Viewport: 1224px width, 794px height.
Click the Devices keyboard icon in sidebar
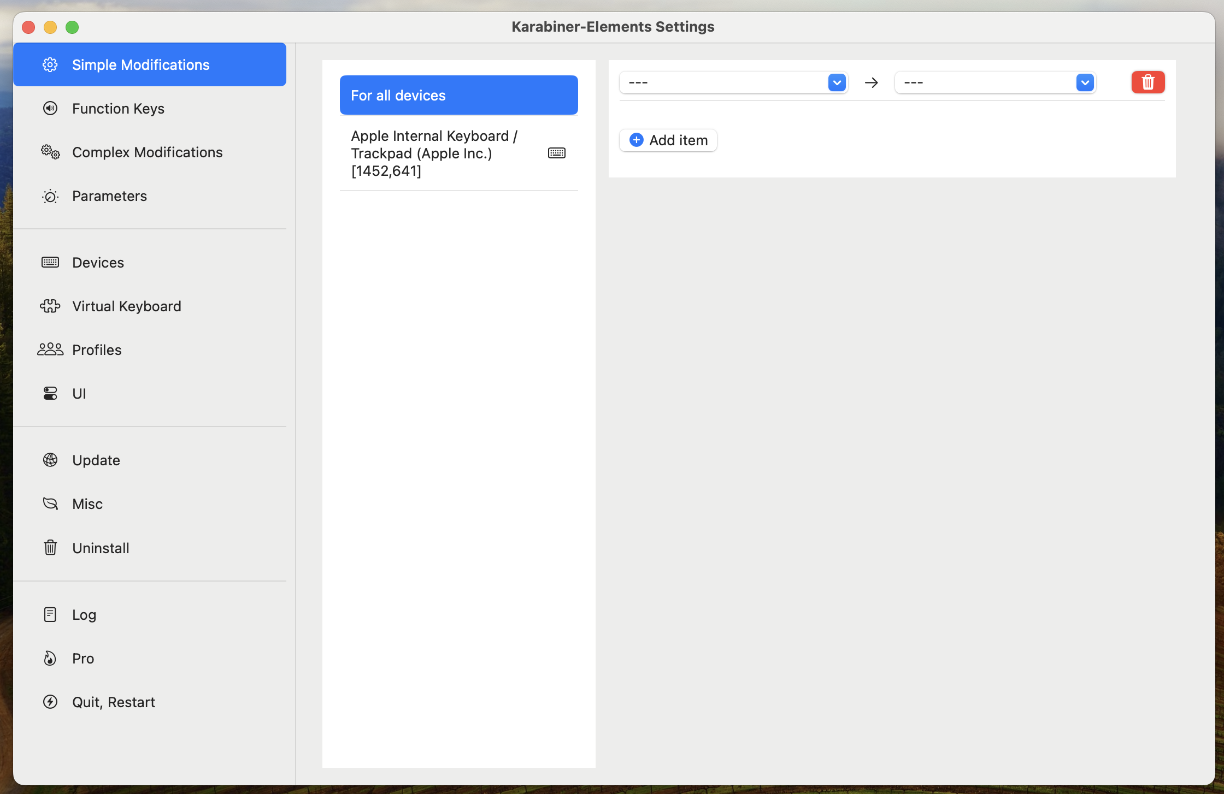coord(50,262)
